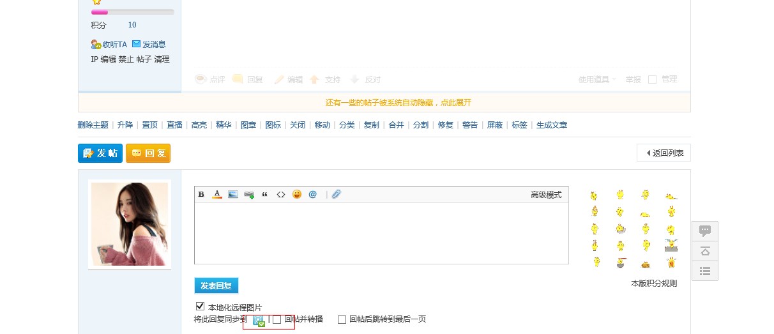This screenshot has width=774, height=334.
Task: Check the 管理 checkbox on post
Action: pyautogui.click(x=652, y=80)
